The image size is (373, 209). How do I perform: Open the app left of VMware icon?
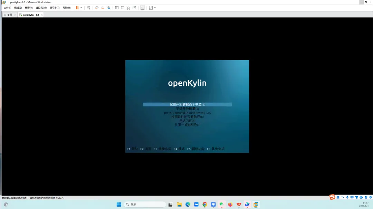[247, 205]
